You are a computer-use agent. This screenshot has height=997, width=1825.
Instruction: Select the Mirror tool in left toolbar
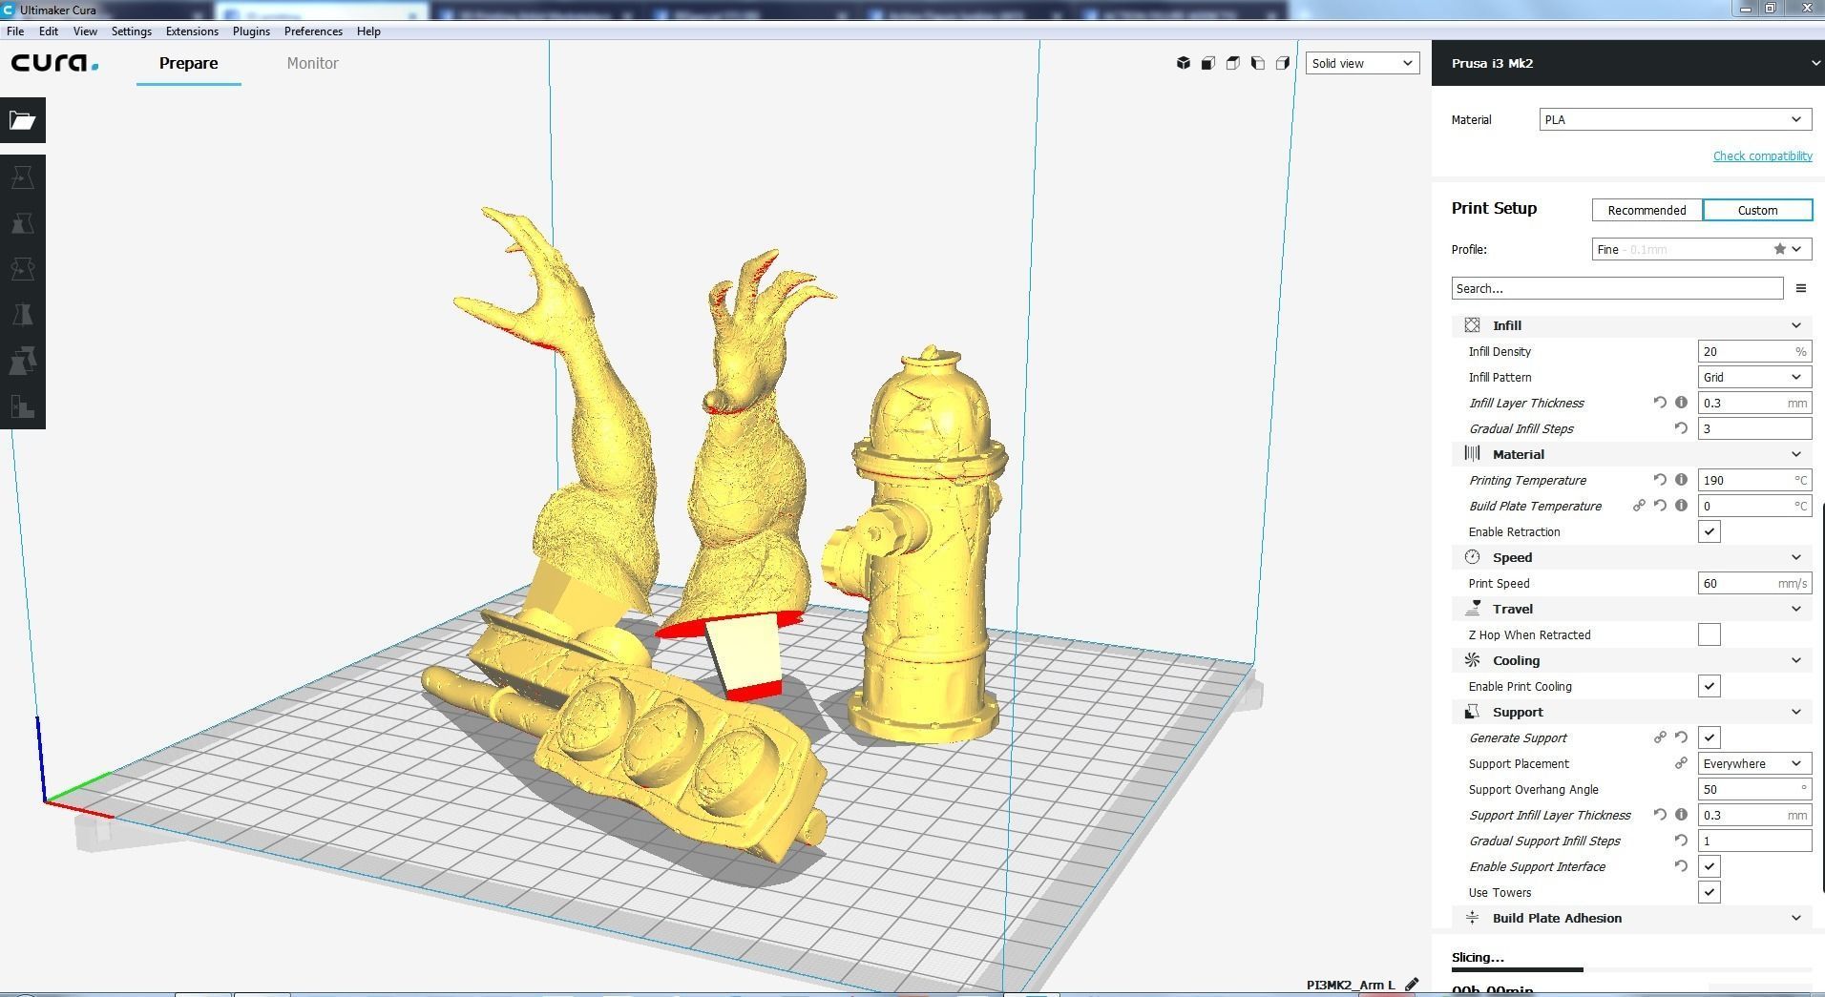pyautogui.click(x=23, y=315)
